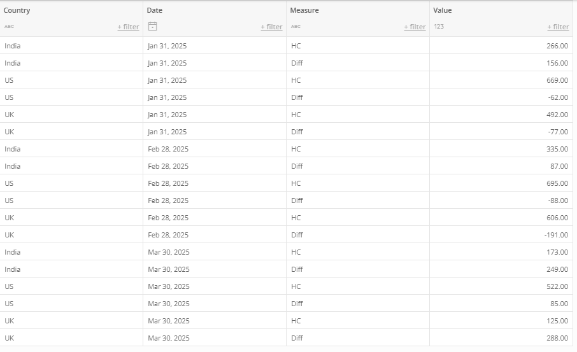This screenshot has width=577, height=352.
Task: Click the -62.00 value cell
Action: [x=501, y=97]
